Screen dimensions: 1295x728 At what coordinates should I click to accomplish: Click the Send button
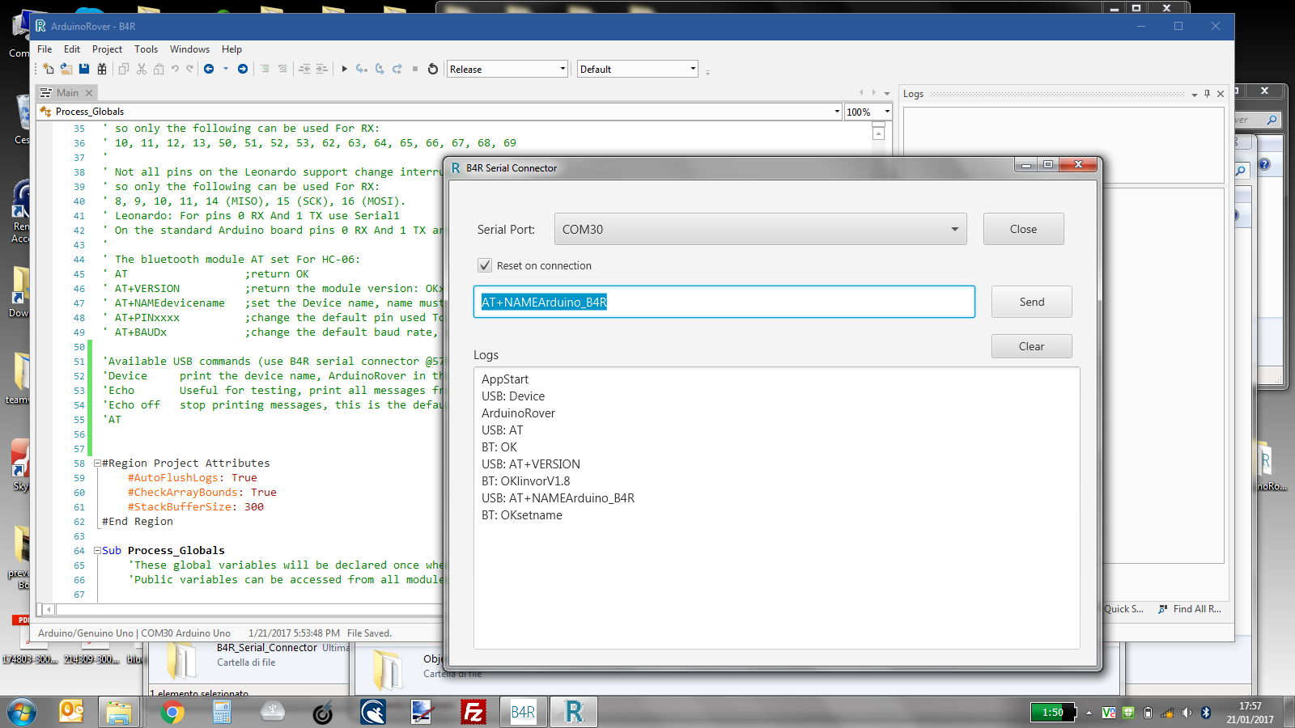tap(1031, 302)
